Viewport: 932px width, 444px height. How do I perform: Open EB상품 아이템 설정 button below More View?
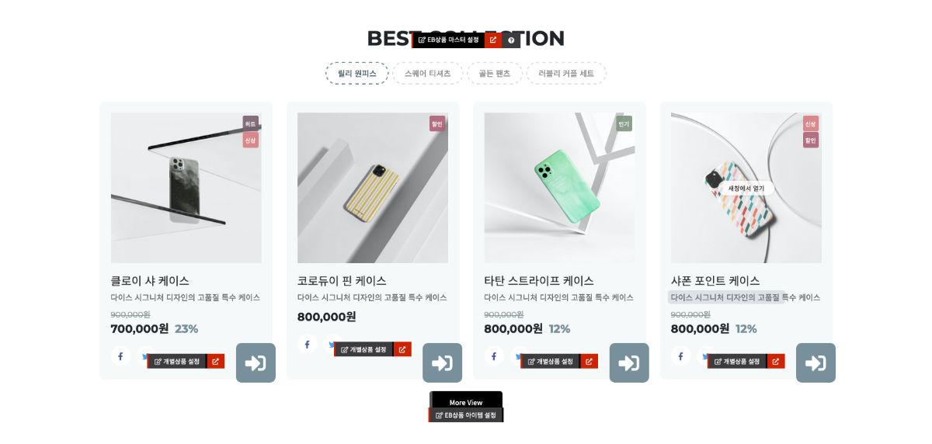click(x=466, y=415)
